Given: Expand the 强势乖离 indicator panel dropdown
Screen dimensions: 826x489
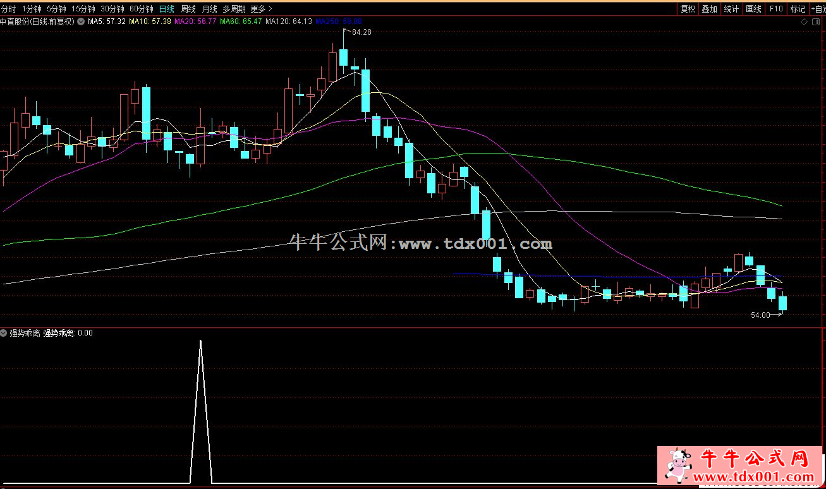Looking at the screenshot, I should point(4,333).
